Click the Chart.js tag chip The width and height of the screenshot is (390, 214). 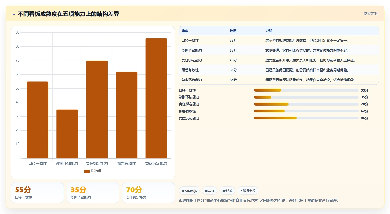coord(189,191)
